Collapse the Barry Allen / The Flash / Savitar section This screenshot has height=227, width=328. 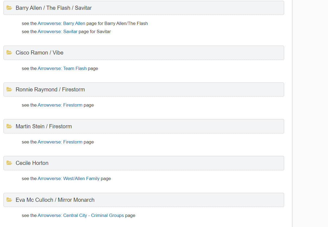144,8
